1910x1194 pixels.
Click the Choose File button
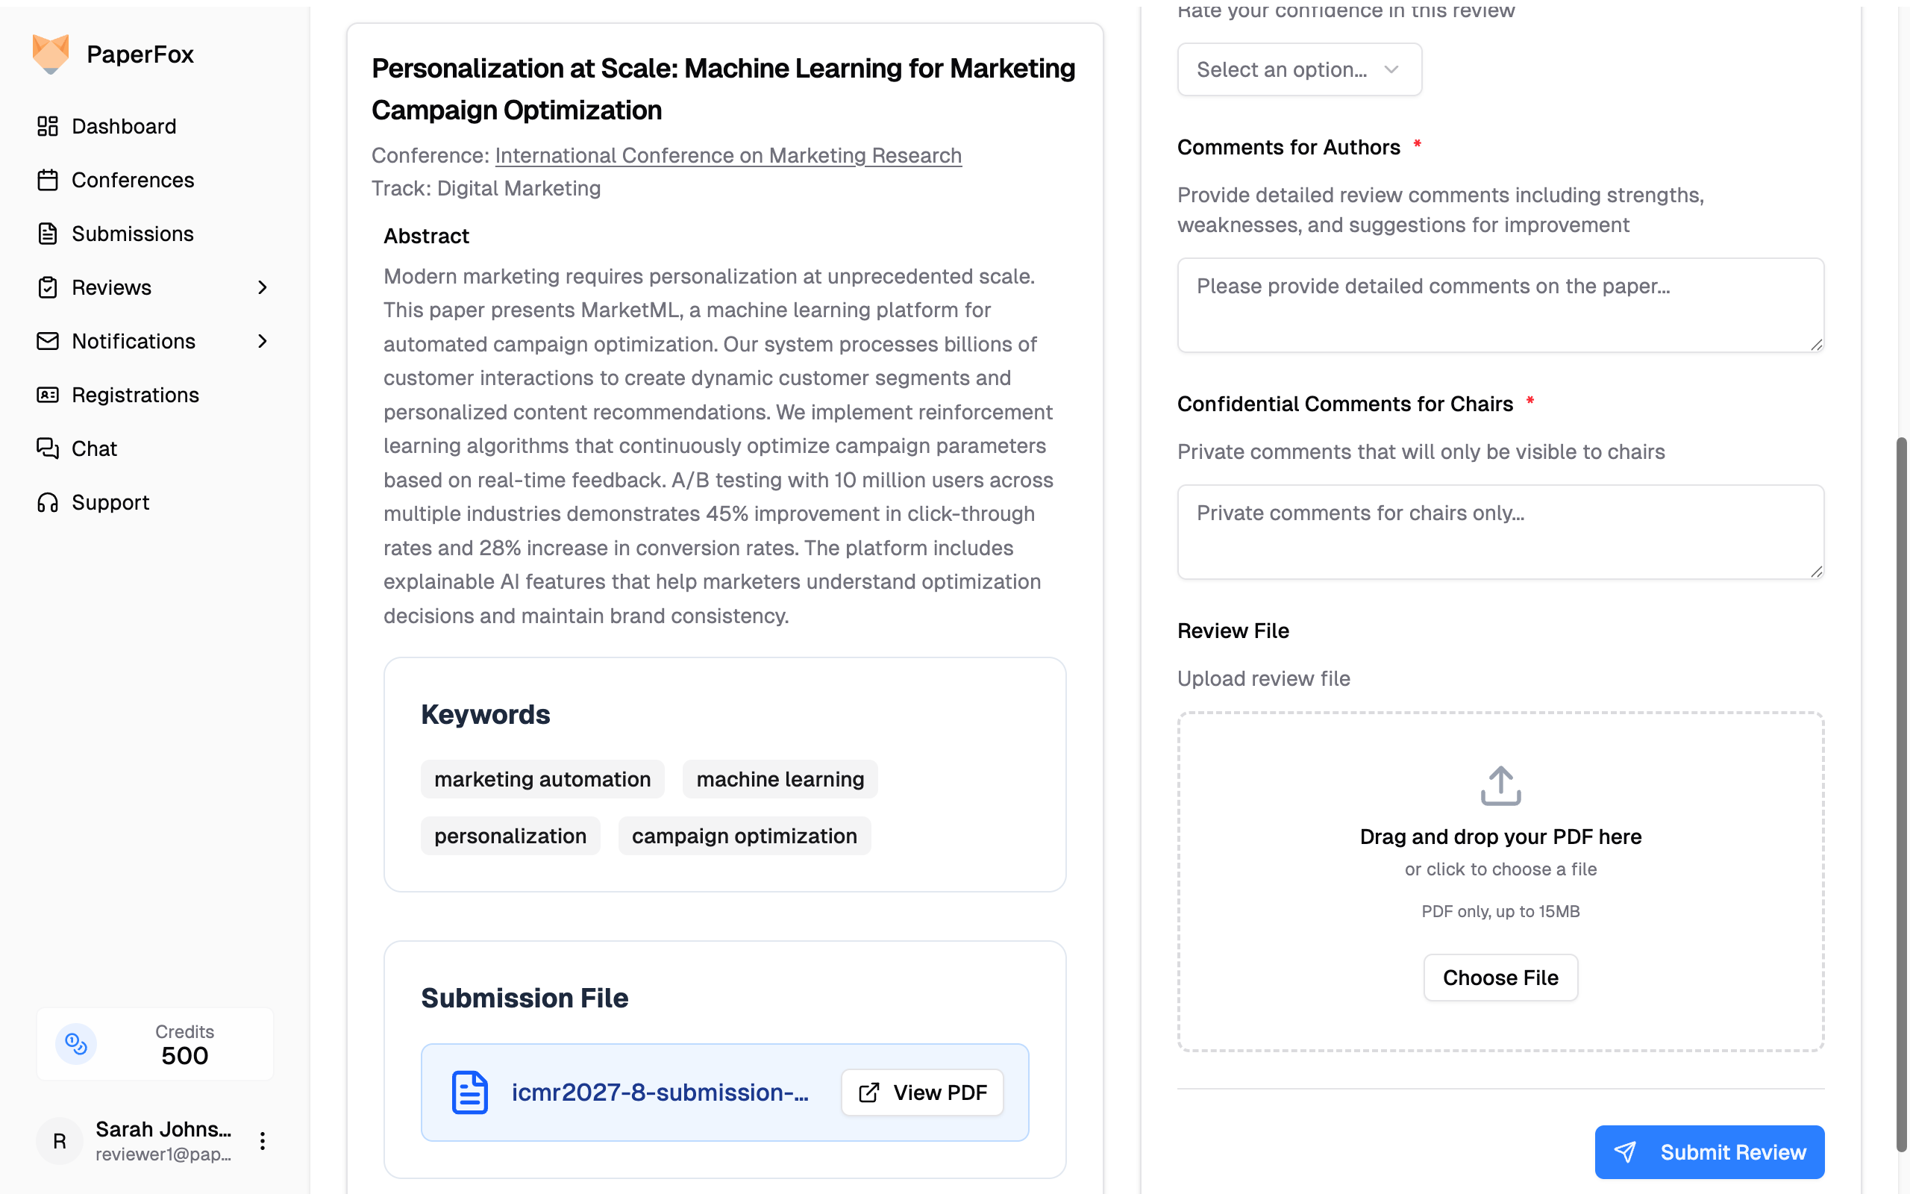coord(1500,978)
